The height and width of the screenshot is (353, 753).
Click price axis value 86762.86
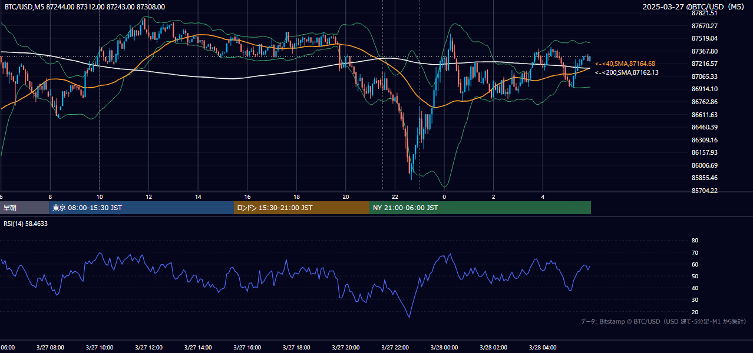705,102
